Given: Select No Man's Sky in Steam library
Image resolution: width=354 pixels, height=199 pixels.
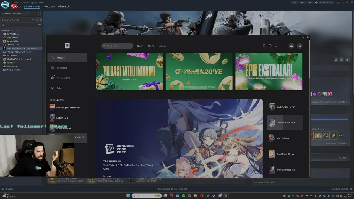Looking at the screenshot, I should pos(12,41).
